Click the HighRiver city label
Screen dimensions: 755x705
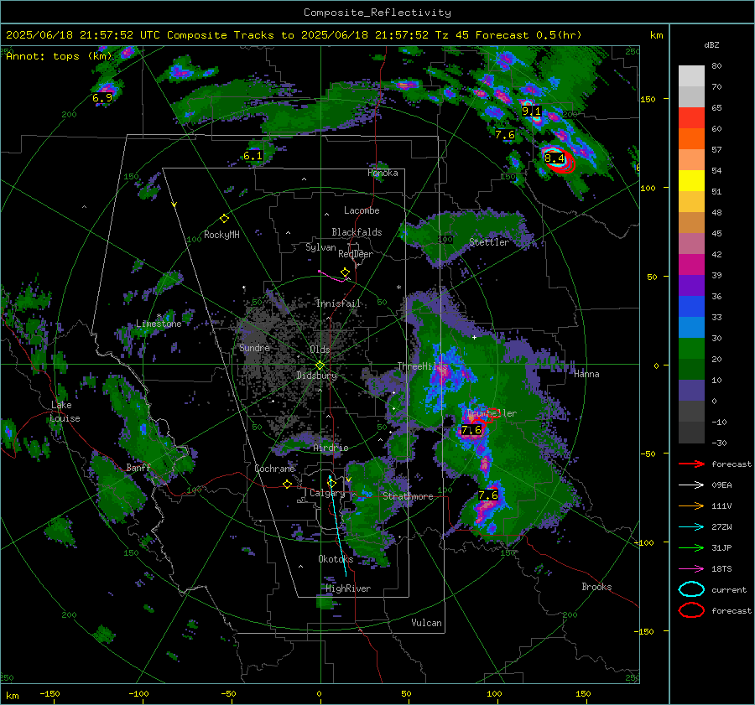tap(348, 588)
